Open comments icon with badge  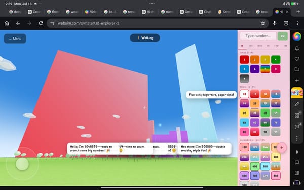tap(297, 126)
